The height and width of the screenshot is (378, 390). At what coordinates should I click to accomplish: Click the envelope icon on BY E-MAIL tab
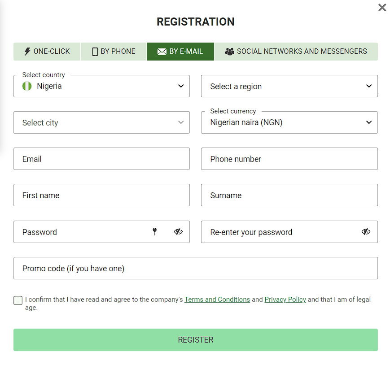pyautogui.click(x=162, y=51)
